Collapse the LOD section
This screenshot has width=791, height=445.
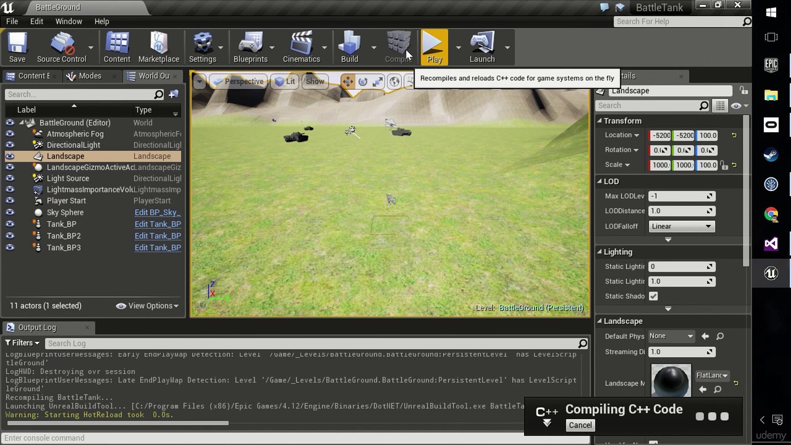point(599,182)
